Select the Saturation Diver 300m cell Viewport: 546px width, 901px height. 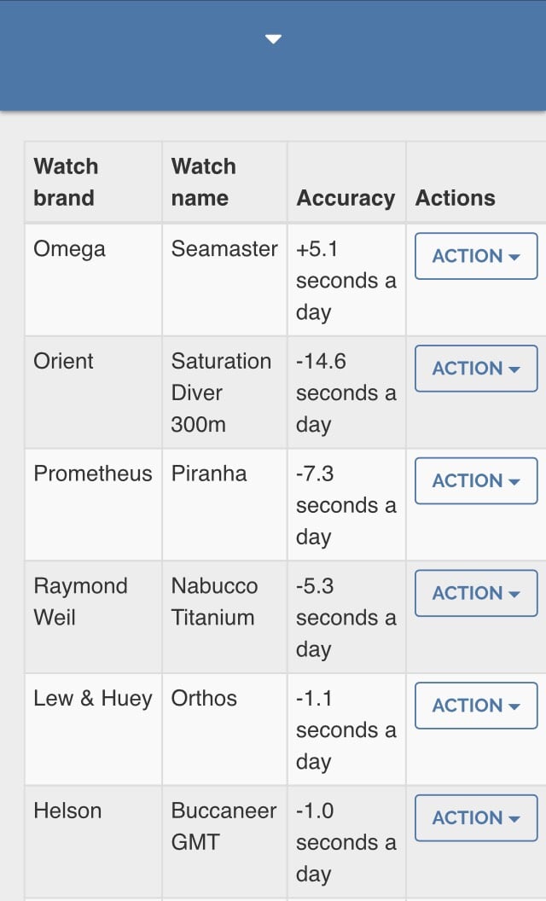pos(221,392)
